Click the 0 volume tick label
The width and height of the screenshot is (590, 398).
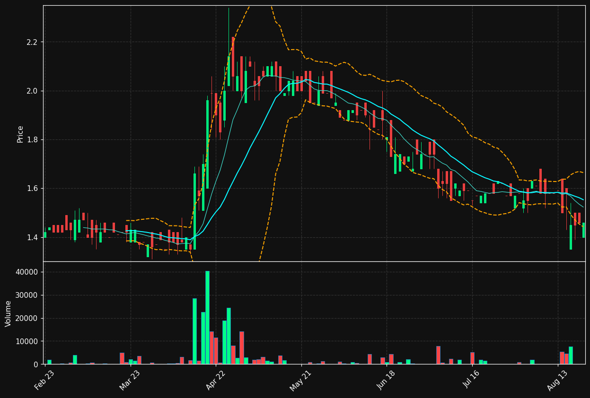pyautogui.click(x=36, y=364)
